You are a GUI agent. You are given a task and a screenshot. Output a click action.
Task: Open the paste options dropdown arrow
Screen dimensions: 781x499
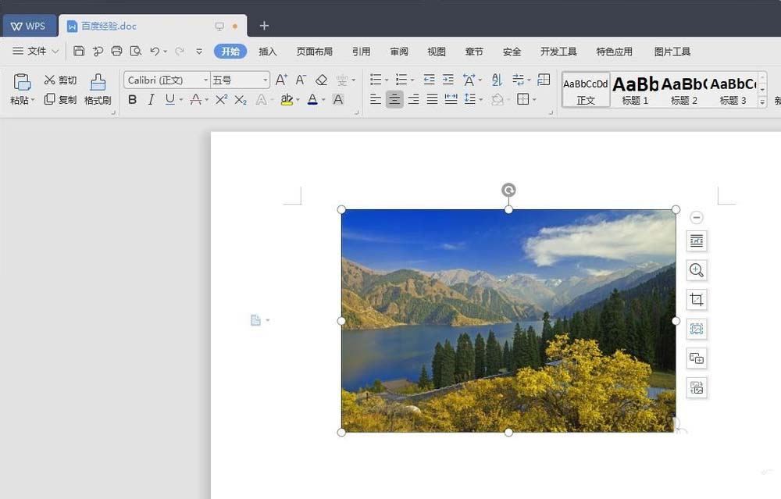click(x=33, y=101)
